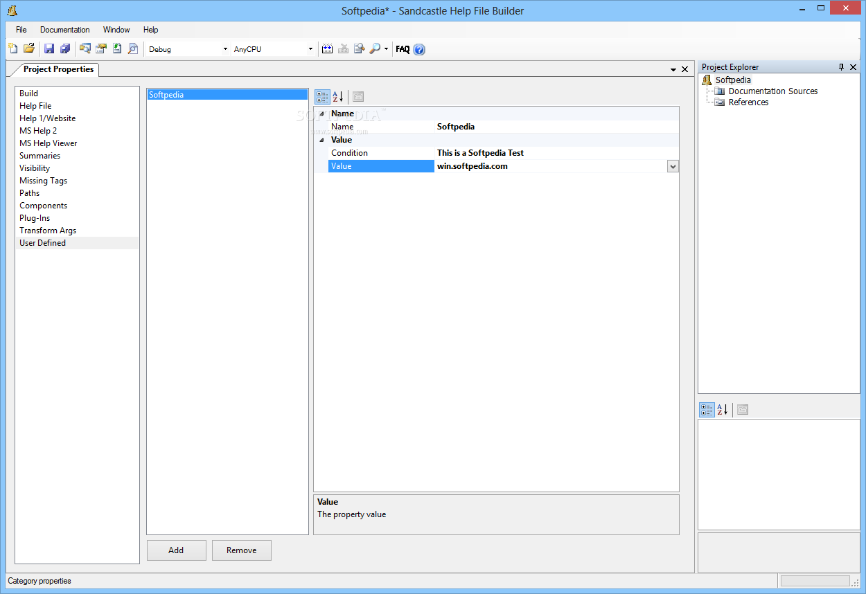Click Alphabetical sort icon in Project Explorer lower pane
Viewport: 866px width, 594px height.
click(723, 410)
